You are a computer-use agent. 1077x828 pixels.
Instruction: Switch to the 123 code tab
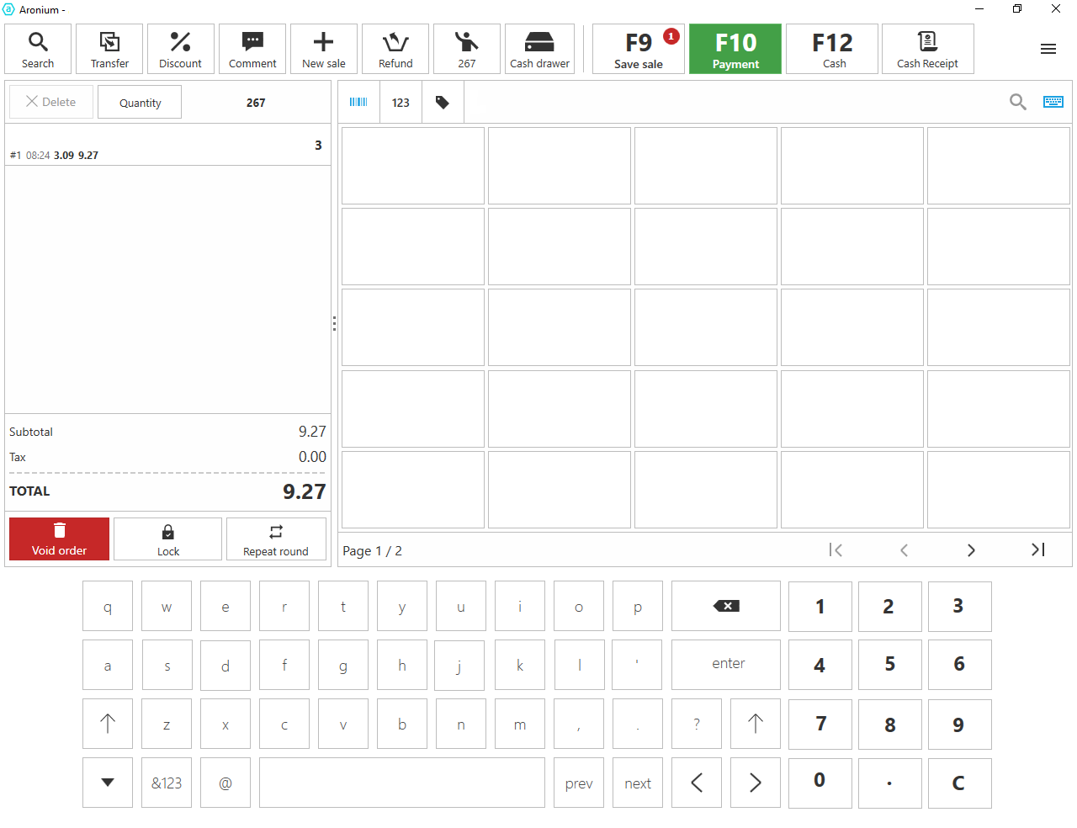[401, 103]
